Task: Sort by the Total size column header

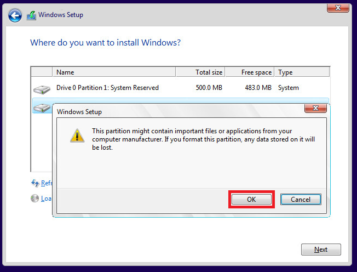Action: [x=200, y=72]
